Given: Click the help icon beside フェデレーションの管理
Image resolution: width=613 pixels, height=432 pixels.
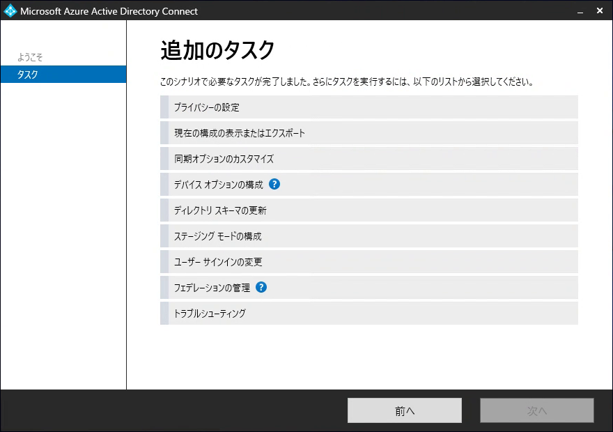Looking at the screenshot, I should [x=261, y=287].
